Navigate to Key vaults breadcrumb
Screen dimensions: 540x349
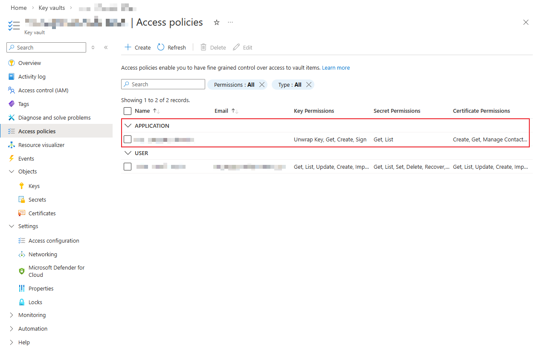(52, 8)
